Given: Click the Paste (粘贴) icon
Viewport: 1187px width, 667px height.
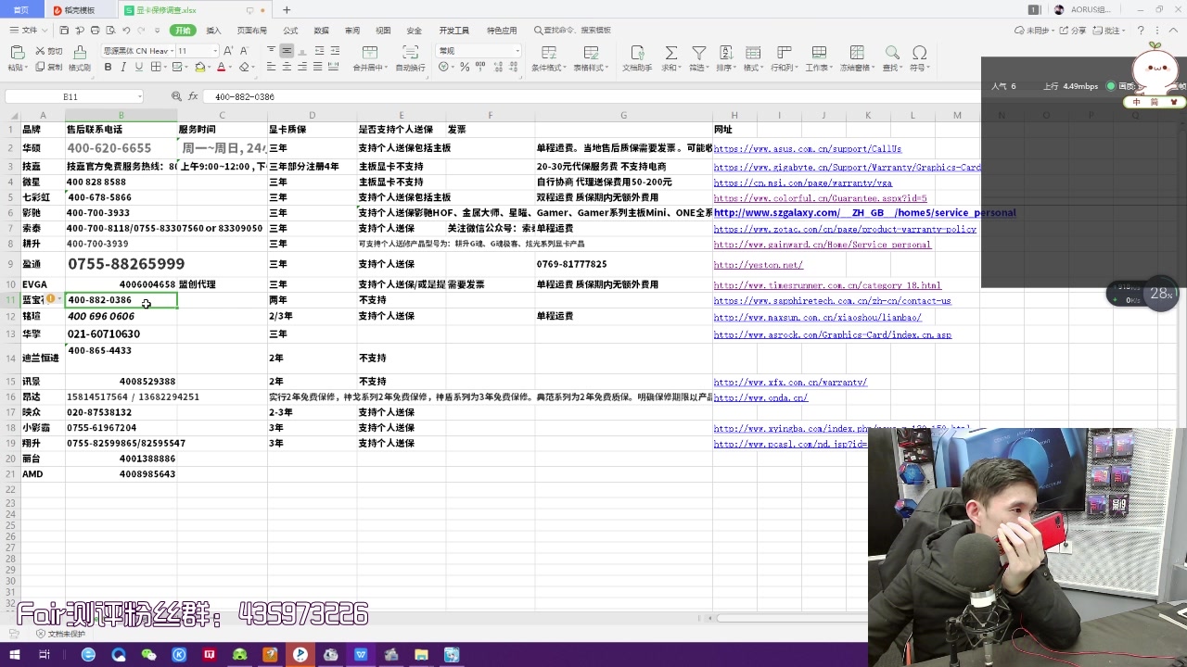Looking at the screenshot, I should tap(17, 52).
